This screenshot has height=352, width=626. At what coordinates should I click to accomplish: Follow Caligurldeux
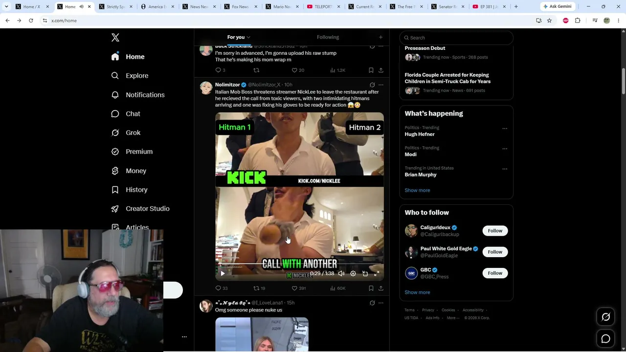(x=495, y=231)
